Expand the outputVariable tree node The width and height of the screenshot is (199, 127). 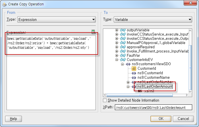coord(117,30)
